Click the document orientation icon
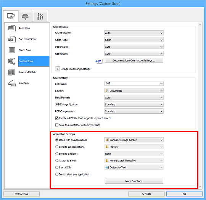 pos(99,61)
